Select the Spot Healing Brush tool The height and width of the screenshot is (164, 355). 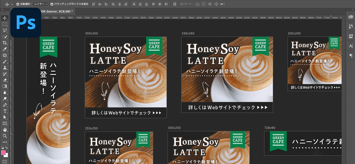coord(5,55)
